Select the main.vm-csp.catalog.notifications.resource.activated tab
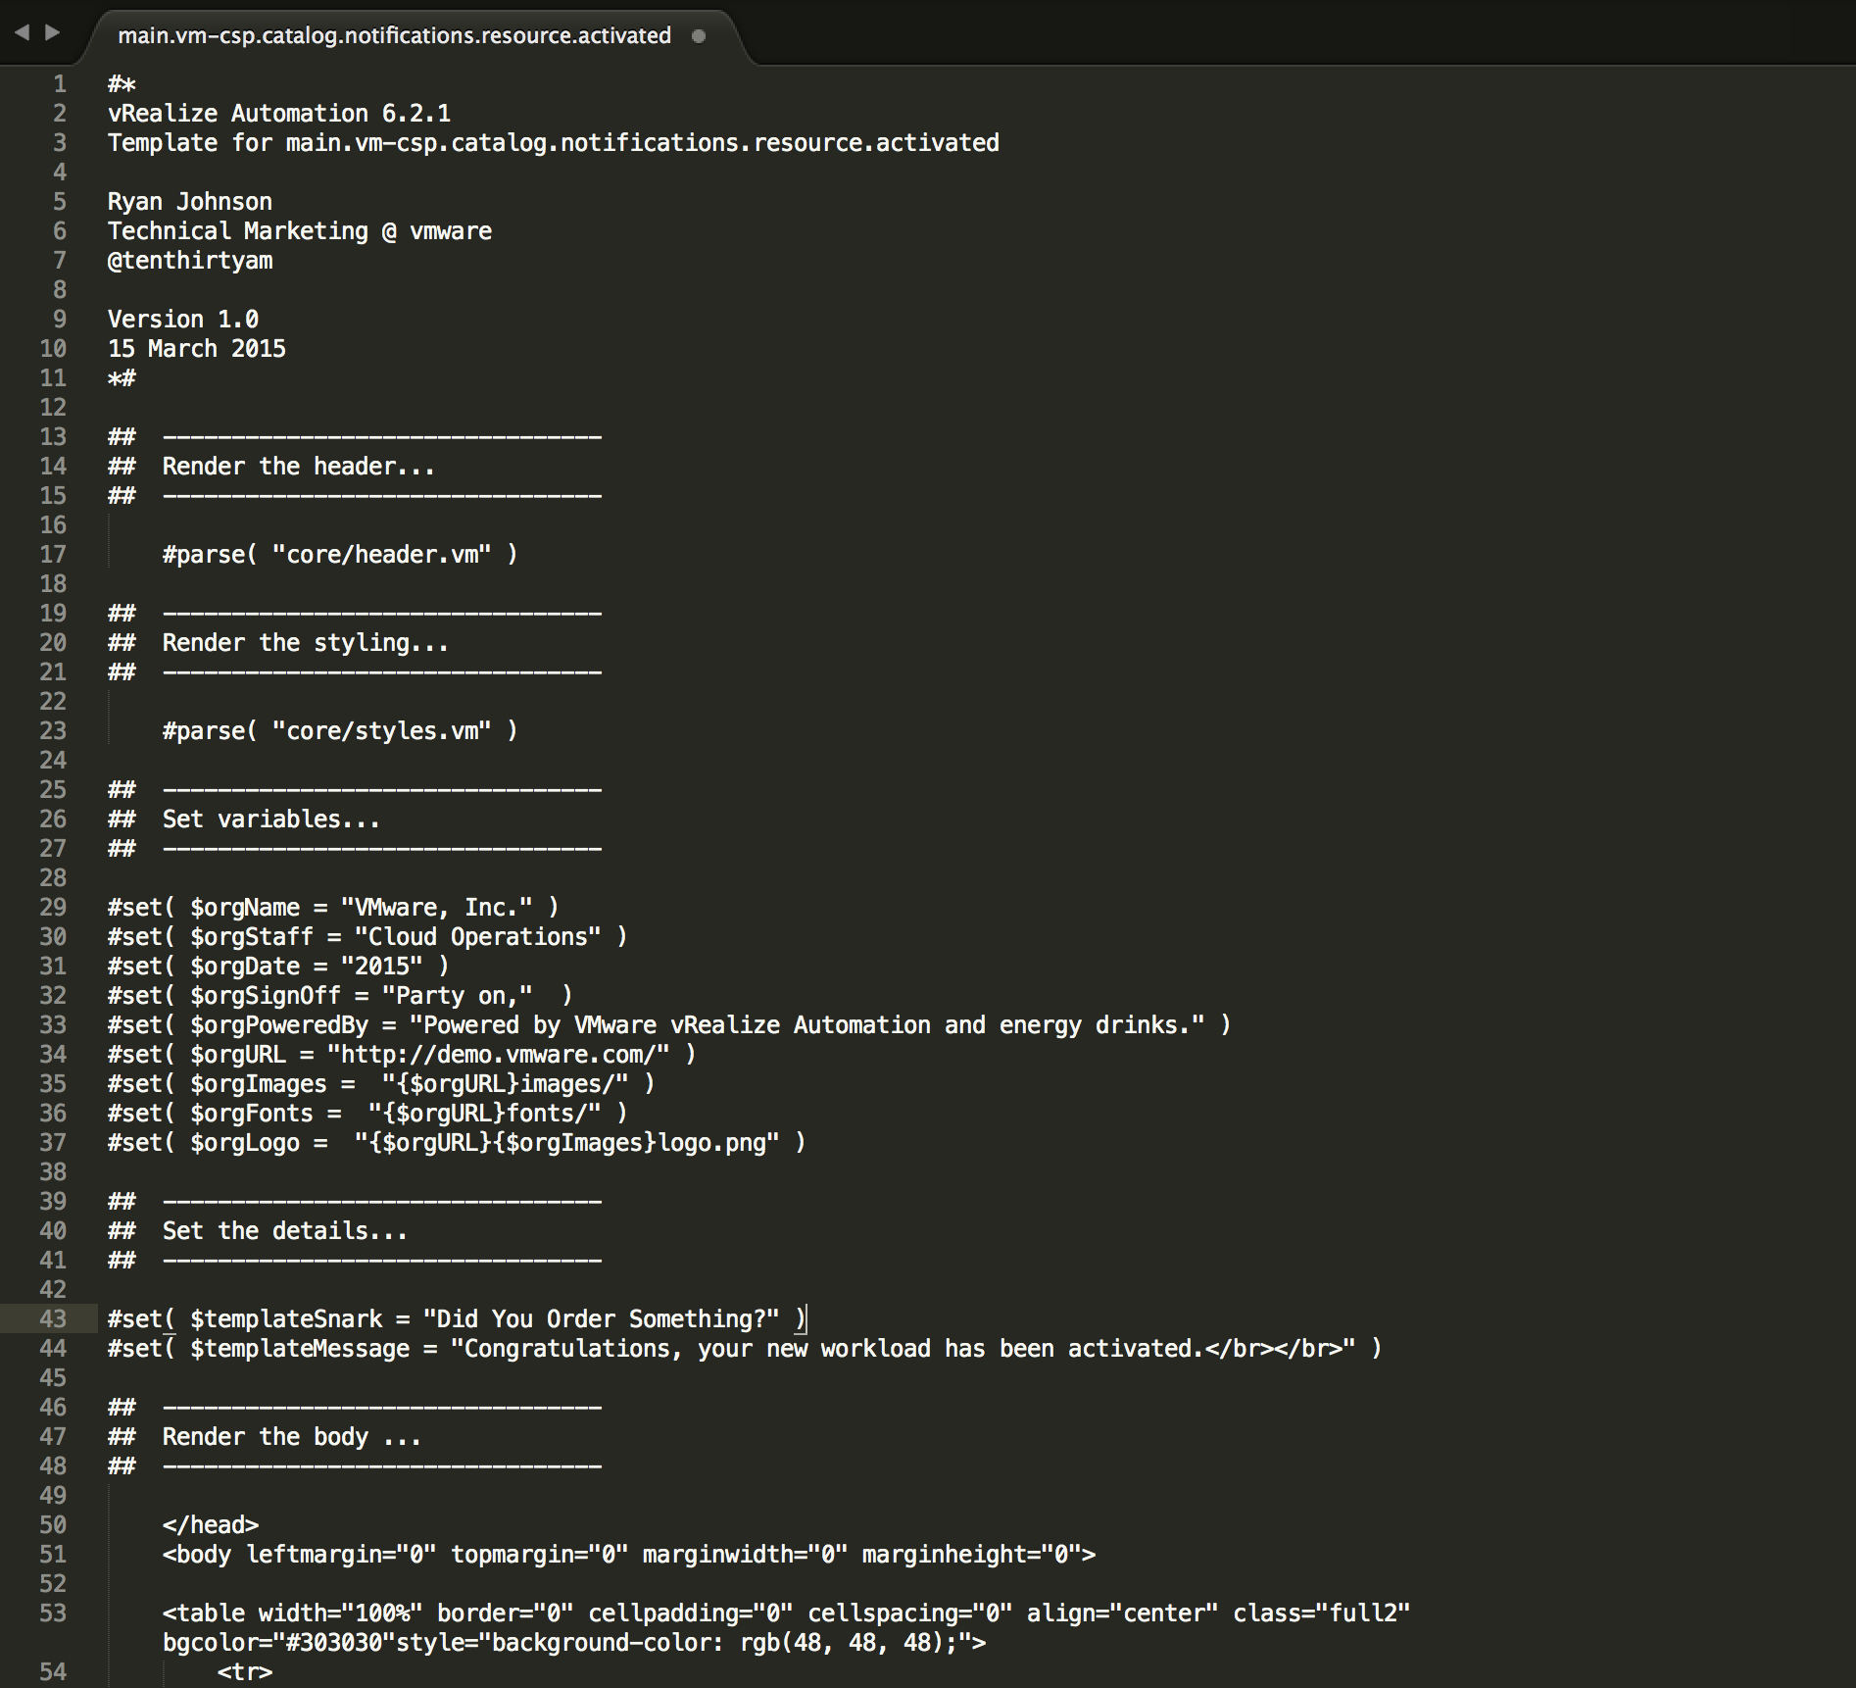 pyautogui.click(x=394, y=36)
